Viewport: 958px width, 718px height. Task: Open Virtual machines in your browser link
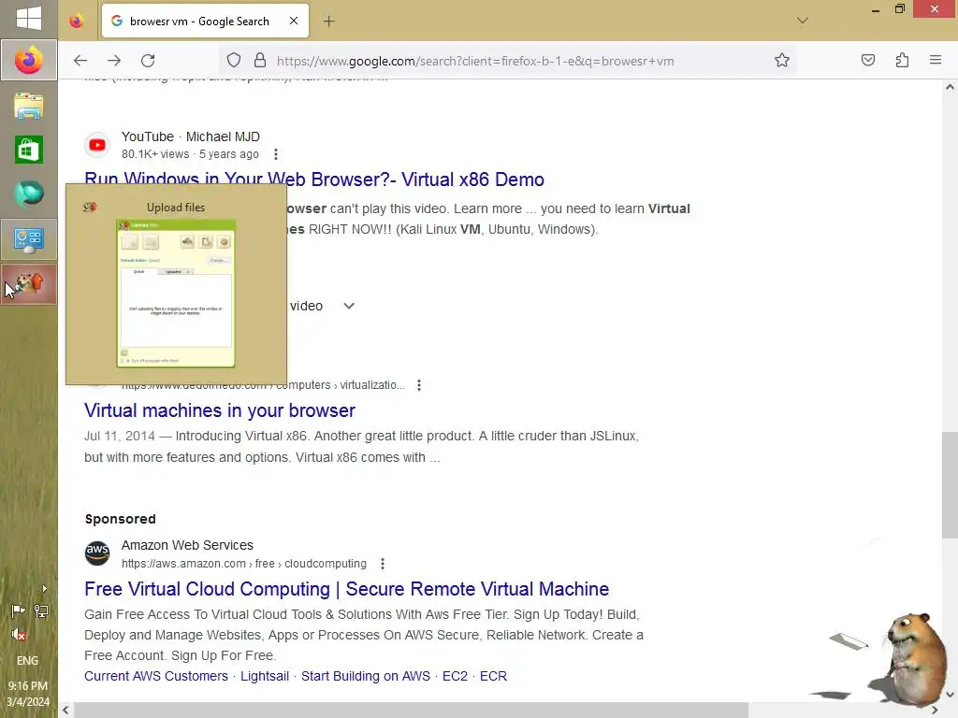point(220,410)
